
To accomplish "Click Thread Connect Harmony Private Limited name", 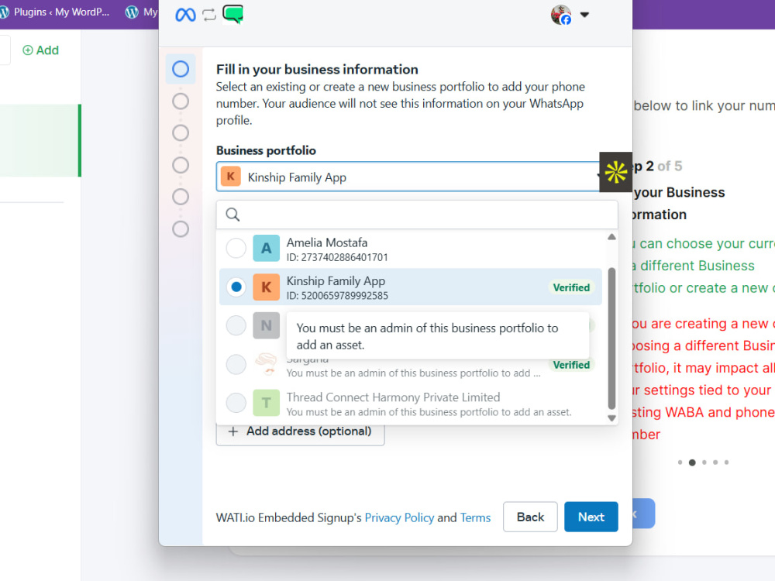I will pos(393,397).
